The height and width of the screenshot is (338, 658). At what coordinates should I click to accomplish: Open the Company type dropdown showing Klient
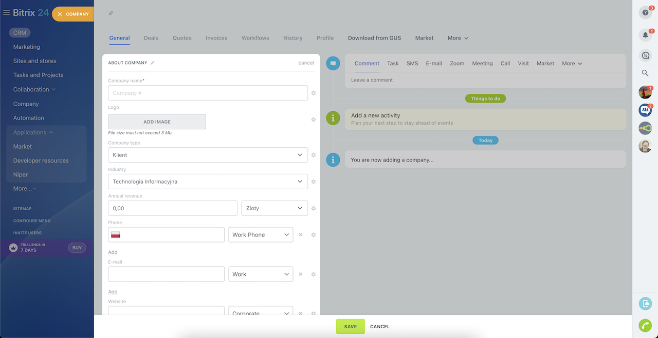pos(208,155)
